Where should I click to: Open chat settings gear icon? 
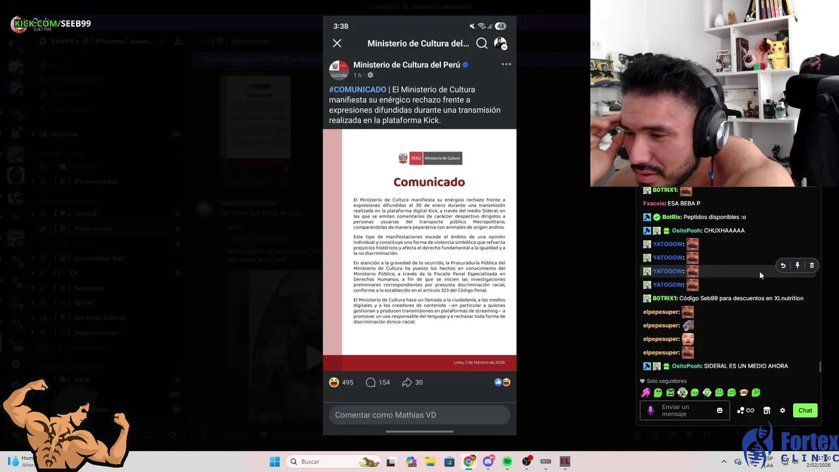pos(782,410)
